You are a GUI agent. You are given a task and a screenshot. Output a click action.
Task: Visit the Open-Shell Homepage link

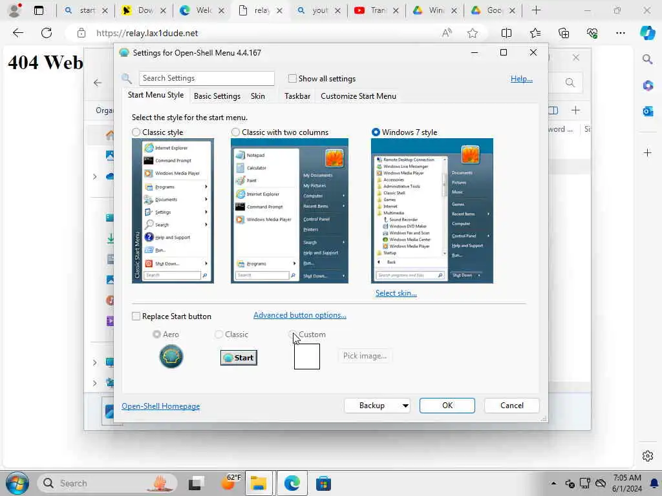tap(161, 406)
